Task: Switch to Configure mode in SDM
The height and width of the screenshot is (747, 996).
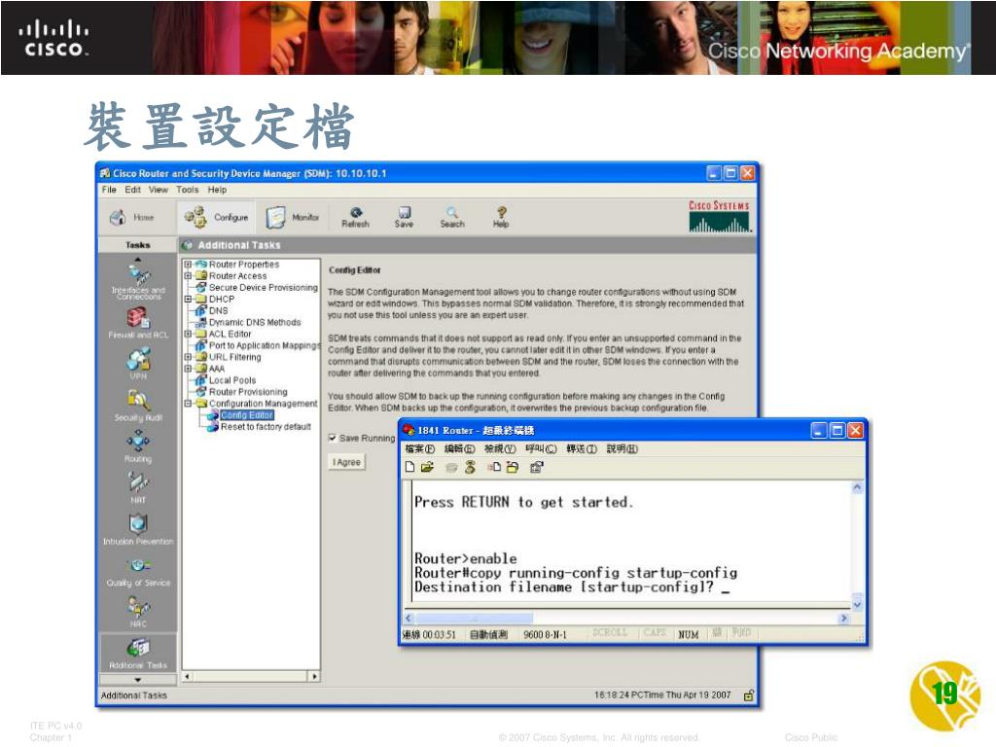Action: click(x=217, y=217)
